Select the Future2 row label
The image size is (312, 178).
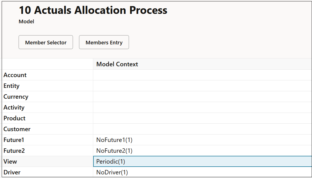14,151
